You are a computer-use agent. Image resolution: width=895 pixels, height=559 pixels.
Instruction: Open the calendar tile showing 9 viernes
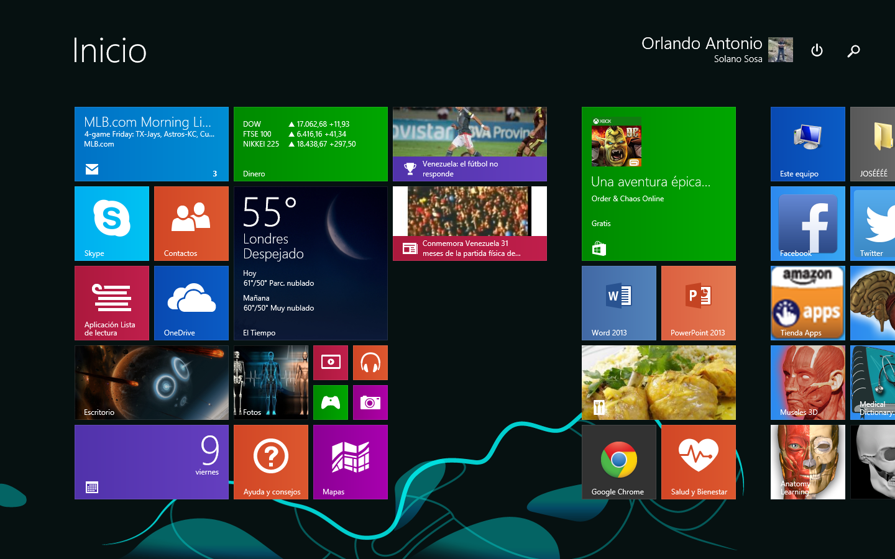(152, 462)
